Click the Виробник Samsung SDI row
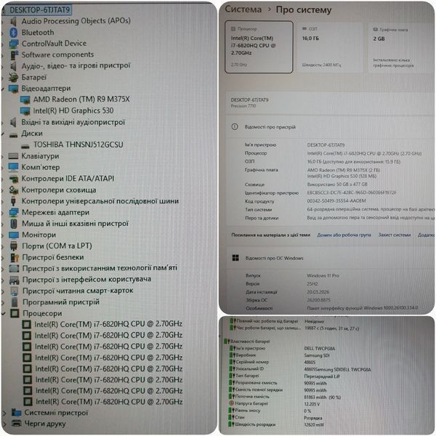This screenshot has width=436, height=436. pos(280,355)
